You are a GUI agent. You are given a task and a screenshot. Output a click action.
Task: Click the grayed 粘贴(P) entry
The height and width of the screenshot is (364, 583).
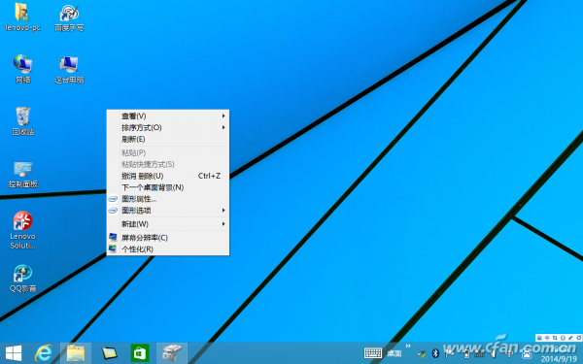click(x=168, y=152)
